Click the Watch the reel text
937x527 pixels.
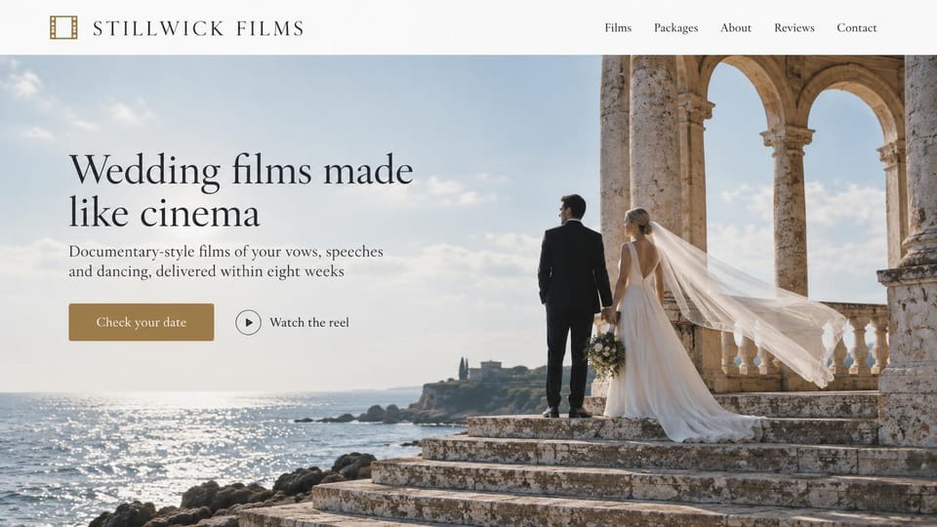[309, 323]
